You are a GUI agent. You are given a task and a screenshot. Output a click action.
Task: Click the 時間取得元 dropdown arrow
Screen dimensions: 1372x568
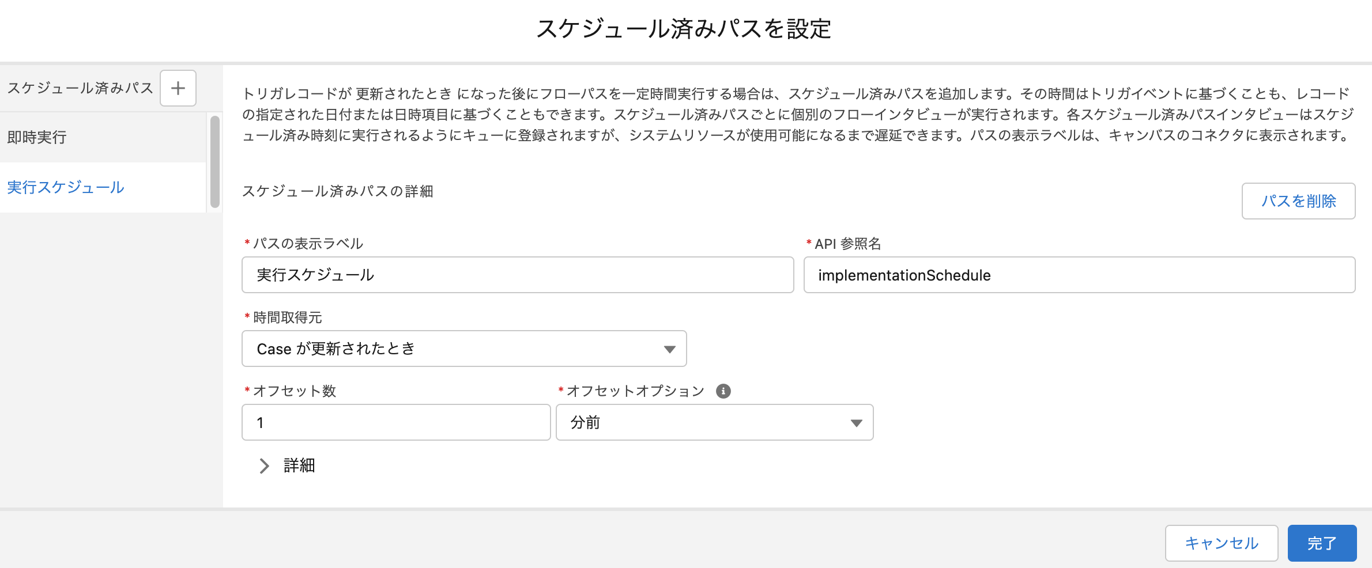pyautogui.click(x=669, y=348)
